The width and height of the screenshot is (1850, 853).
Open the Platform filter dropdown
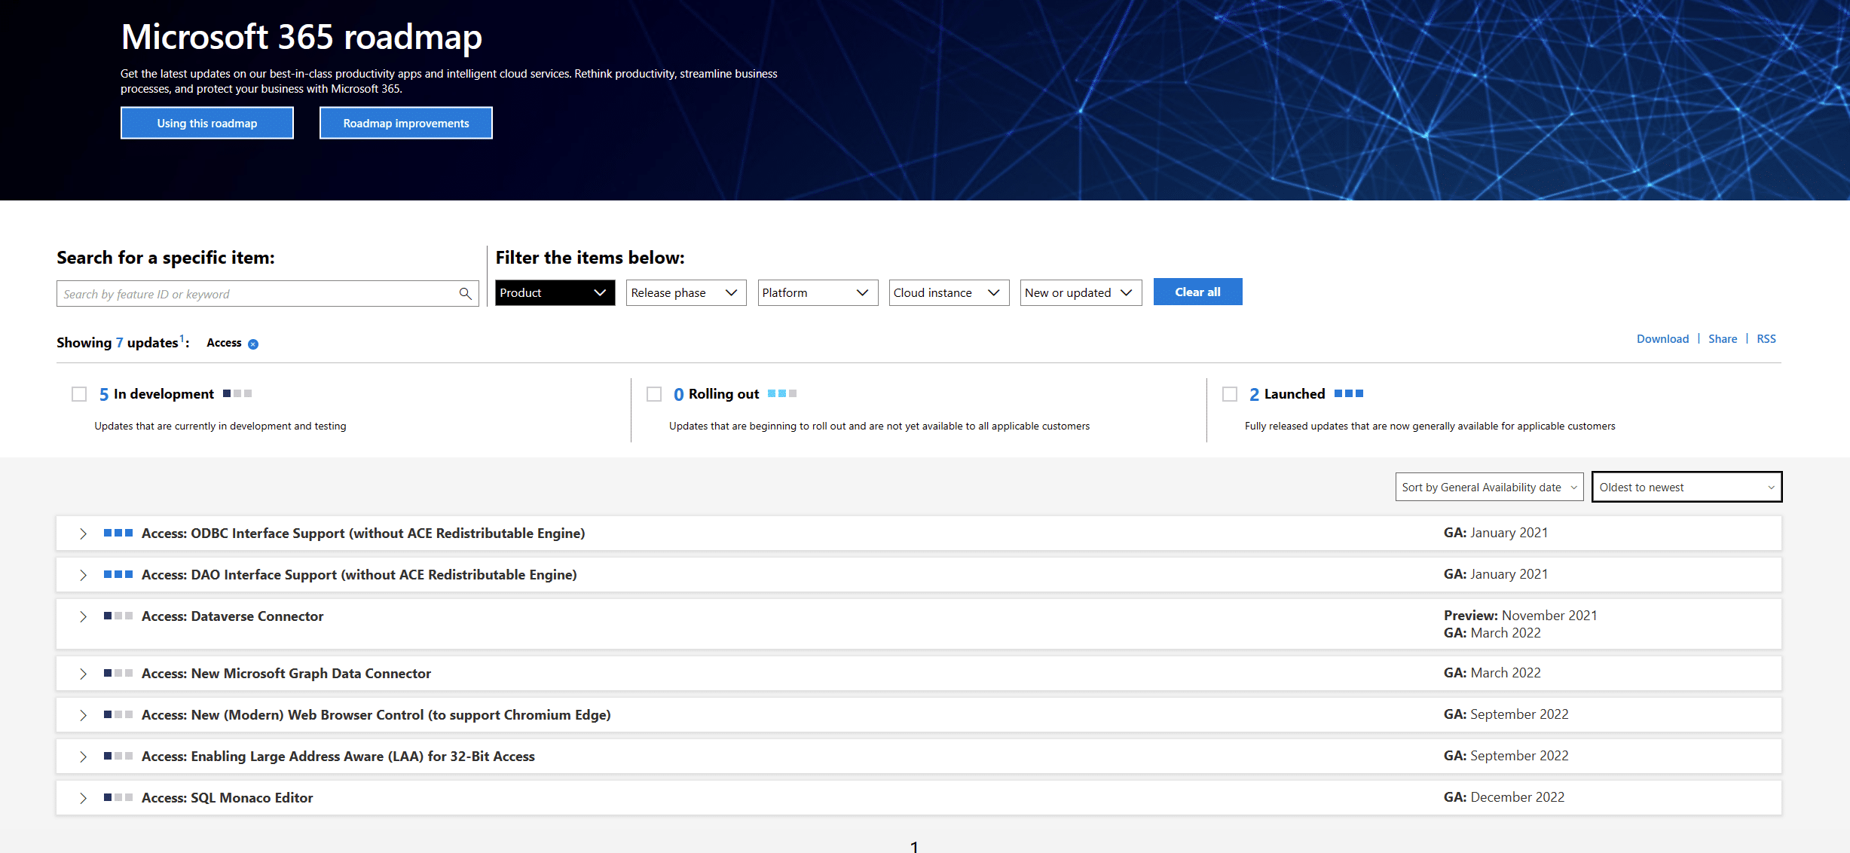(818, 292)
